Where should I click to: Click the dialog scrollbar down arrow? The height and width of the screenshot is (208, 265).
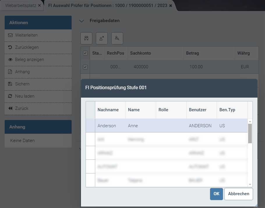tap(250, 184)
